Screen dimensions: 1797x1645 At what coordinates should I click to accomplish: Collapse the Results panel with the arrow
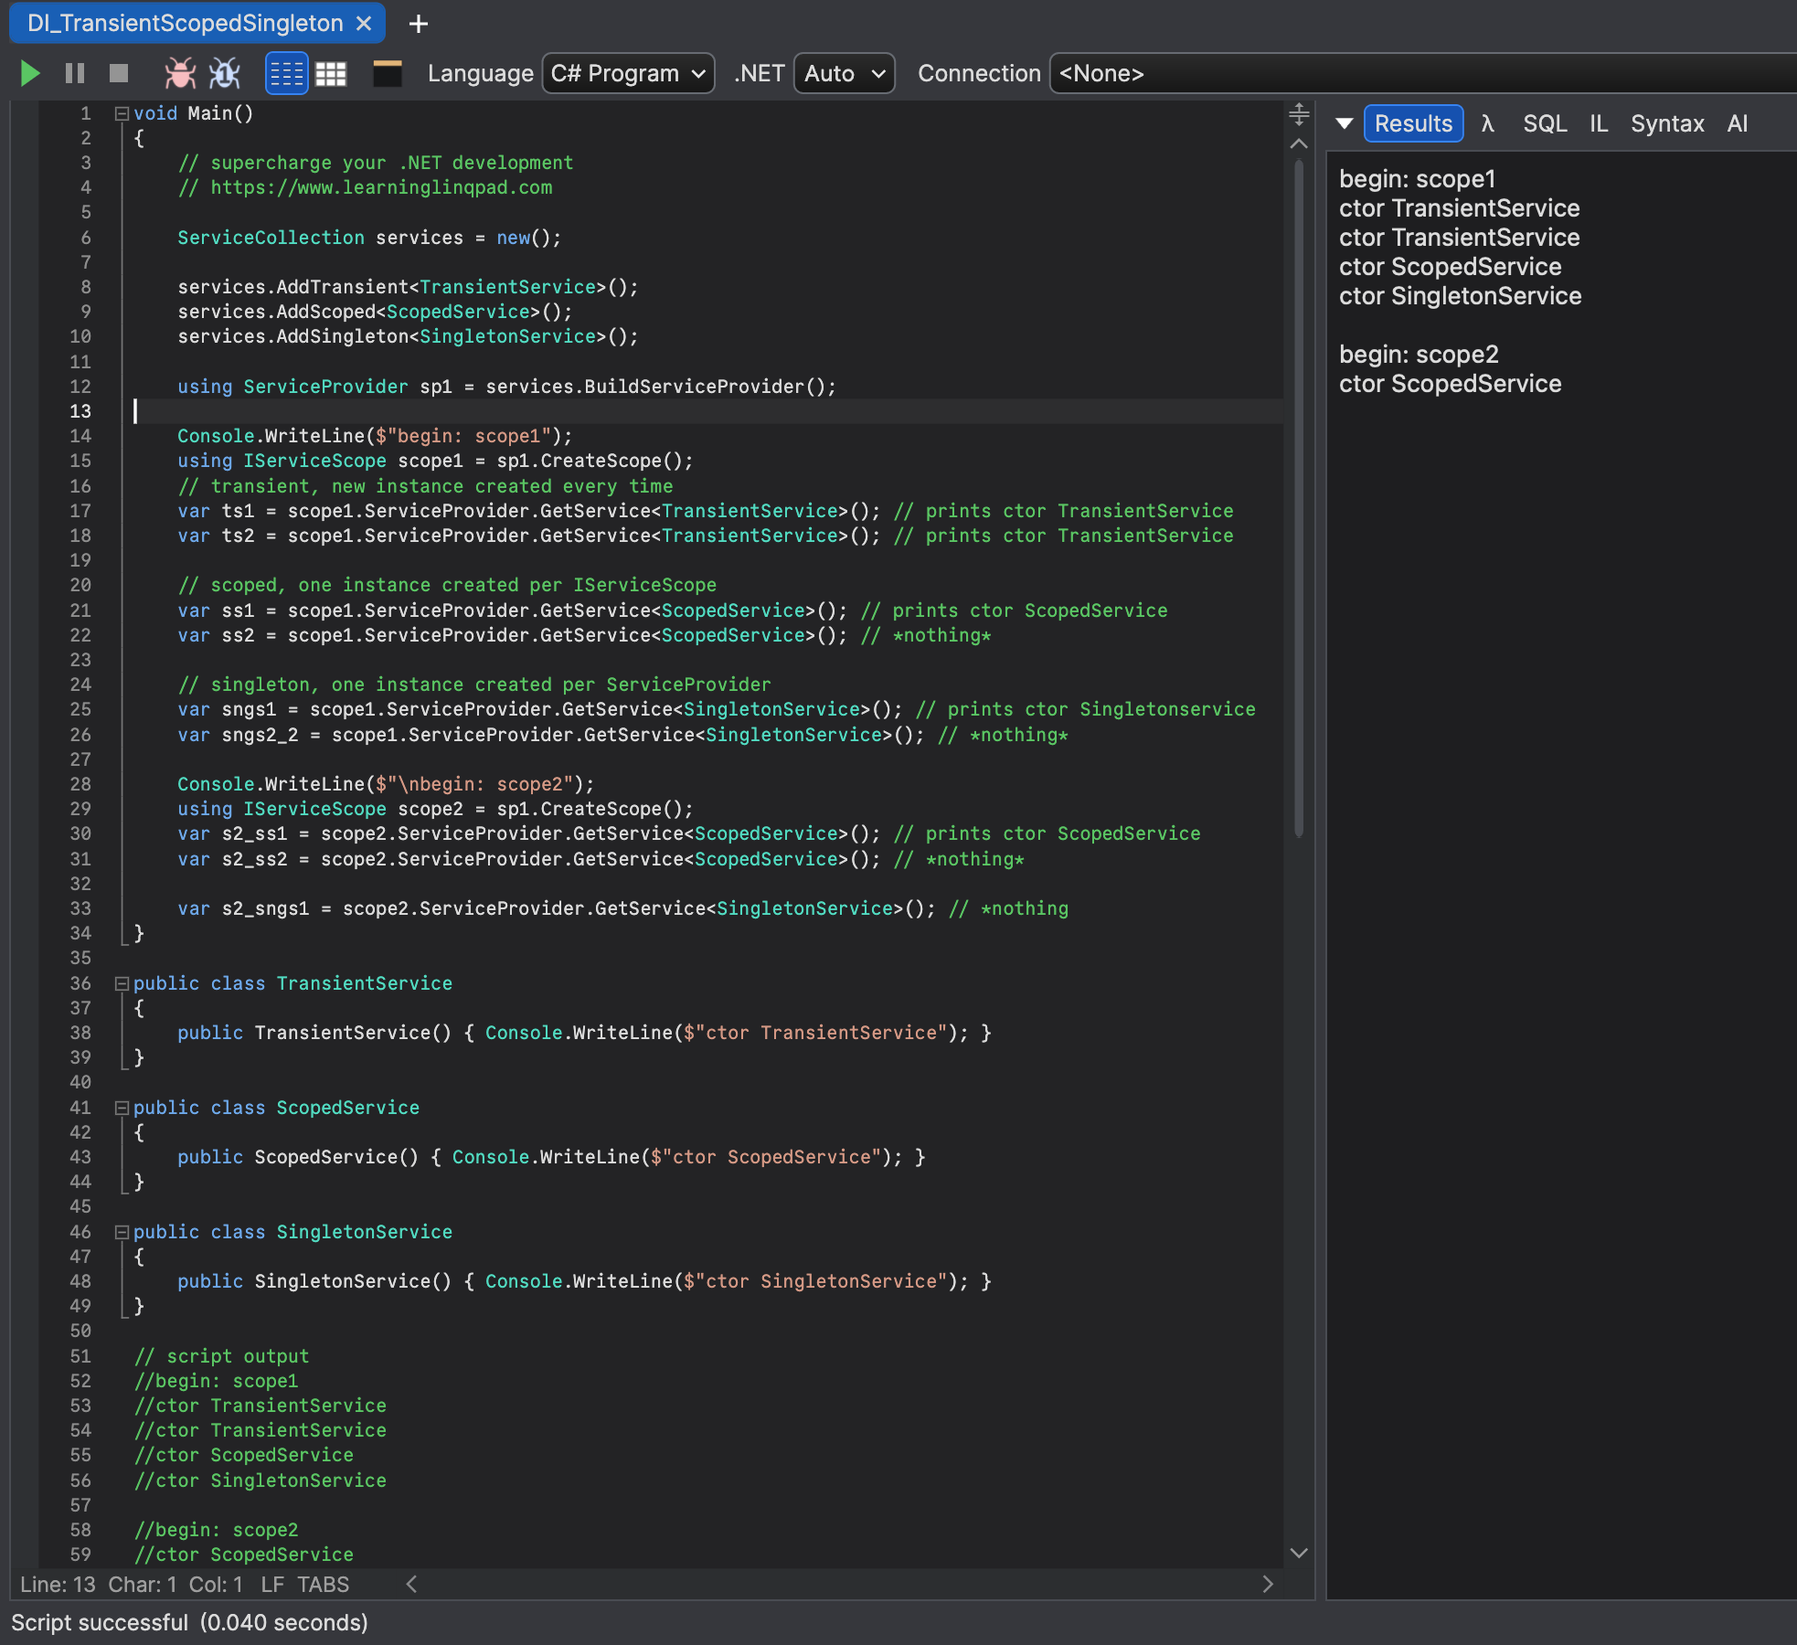(1344, 123)
